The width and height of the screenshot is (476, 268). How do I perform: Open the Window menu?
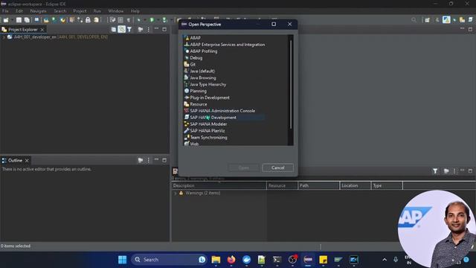point(116,11)
